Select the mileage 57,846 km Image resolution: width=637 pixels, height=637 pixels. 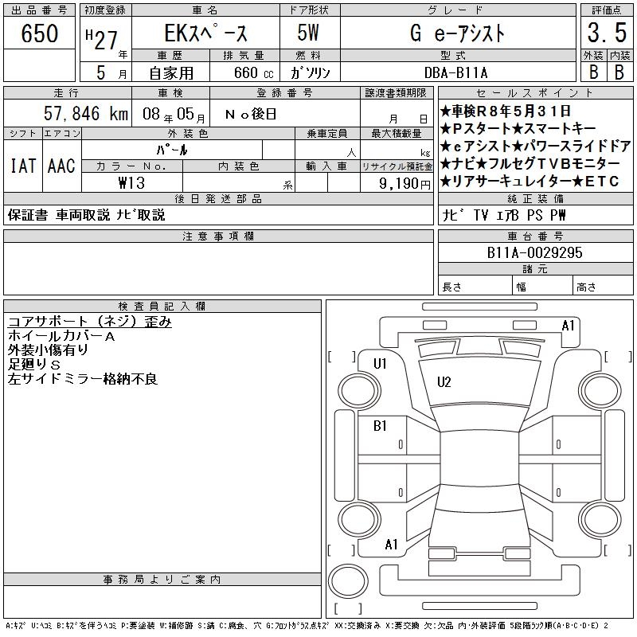point(86,113)
